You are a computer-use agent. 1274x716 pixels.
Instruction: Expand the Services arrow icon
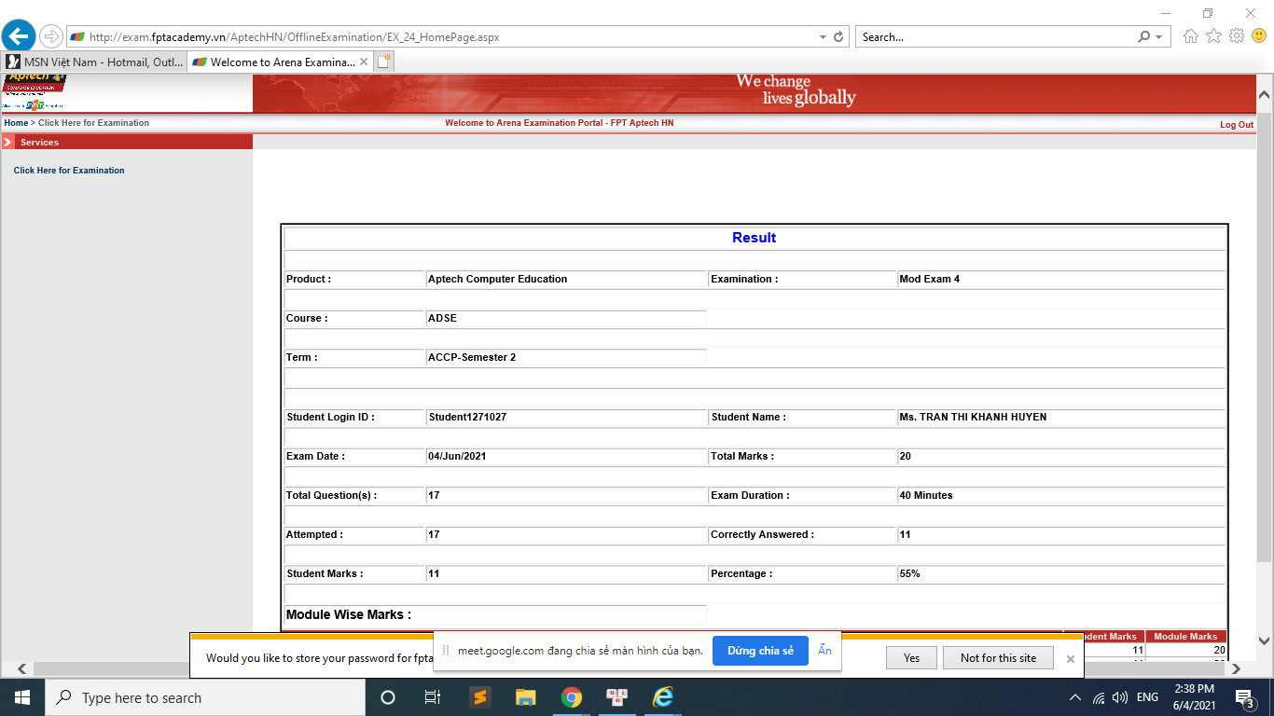point(7,142)
